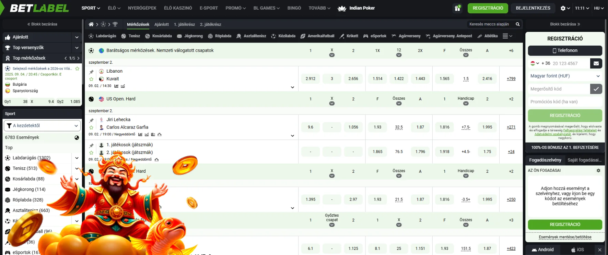This screenshot has width=608, height=255.
Task: Click the Promóciós kód input field
Action: (565, 102)
